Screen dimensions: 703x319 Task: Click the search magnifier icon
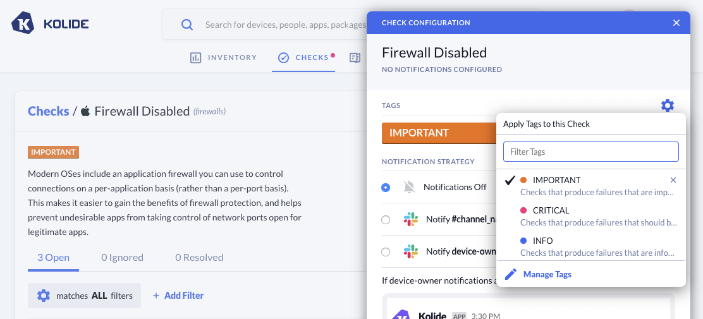187,25
